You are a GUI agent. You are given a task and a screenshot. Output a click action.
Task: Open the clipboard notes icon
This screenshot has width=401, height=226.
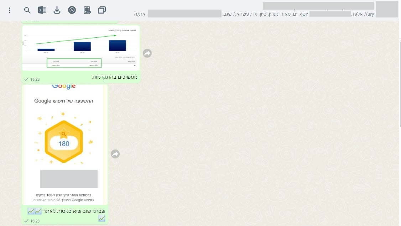click(x=87, y=10)
